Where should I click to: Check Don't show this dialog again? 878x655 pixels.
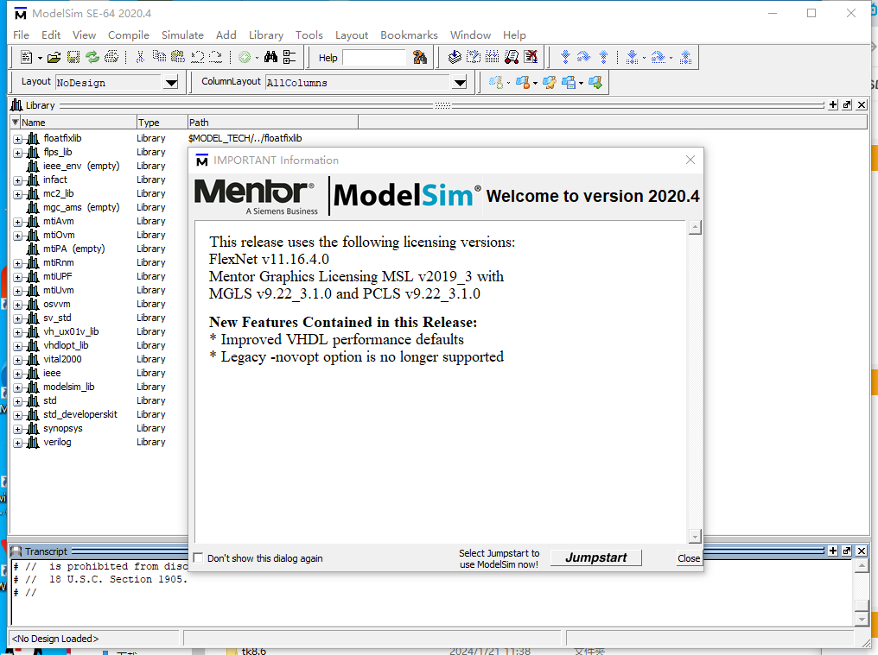tap(198, 558)
